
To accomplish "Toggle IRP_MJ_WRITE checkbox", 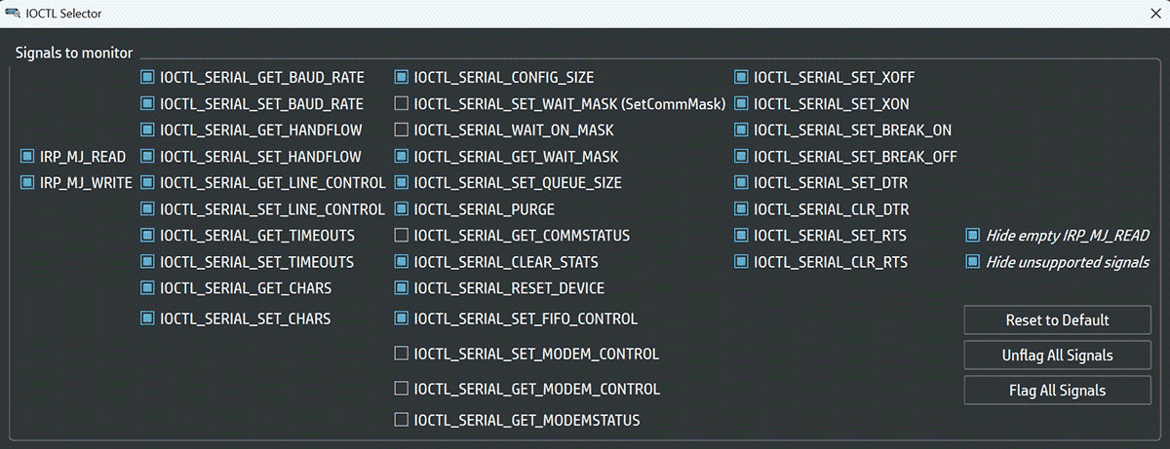I will point(27,182).
